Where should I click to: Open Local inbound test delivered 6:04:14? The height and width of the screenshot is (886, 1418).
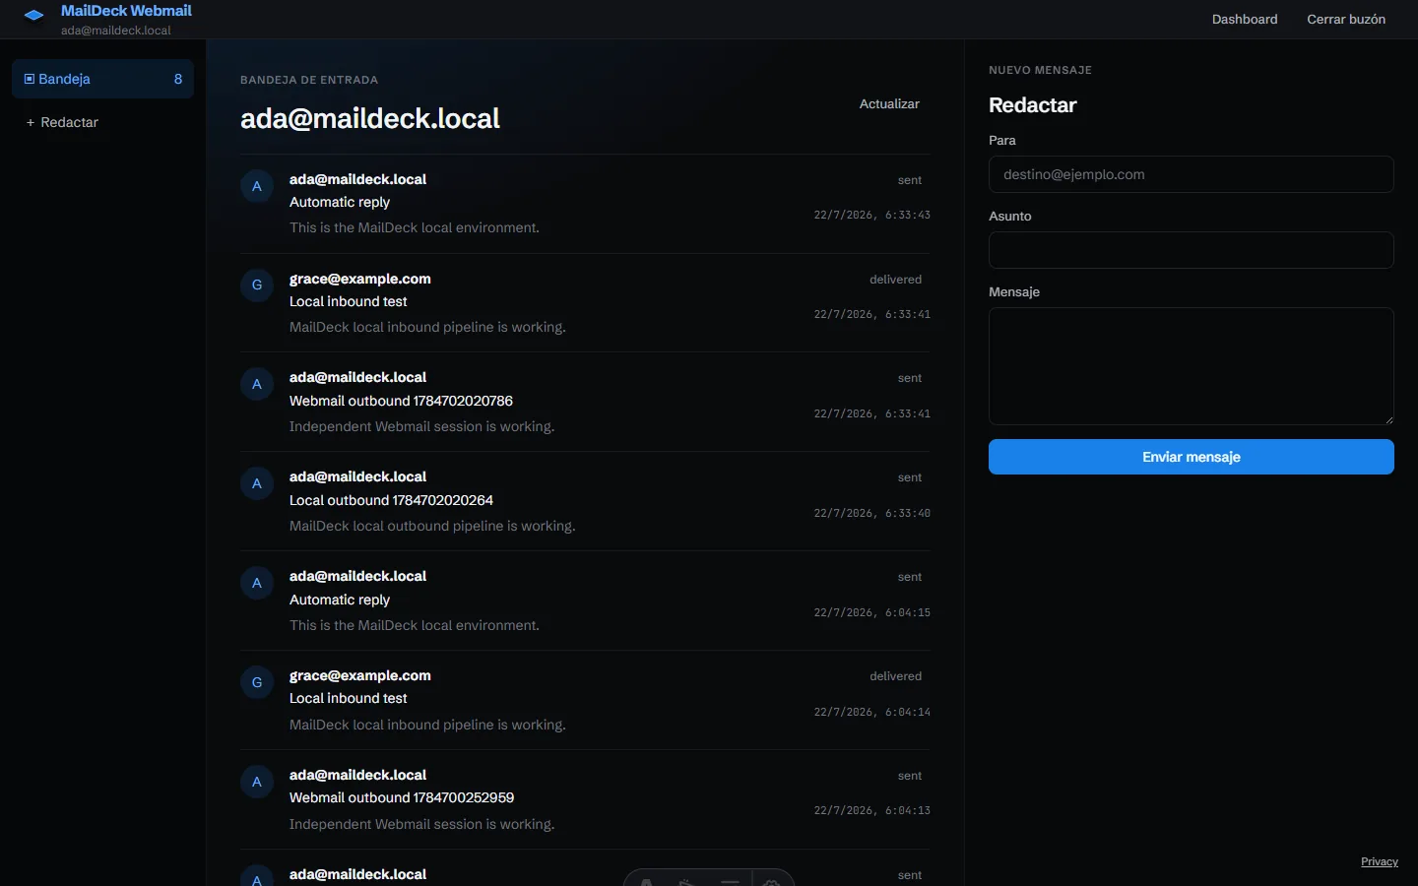pyautogui.click(x=585, y=700)
